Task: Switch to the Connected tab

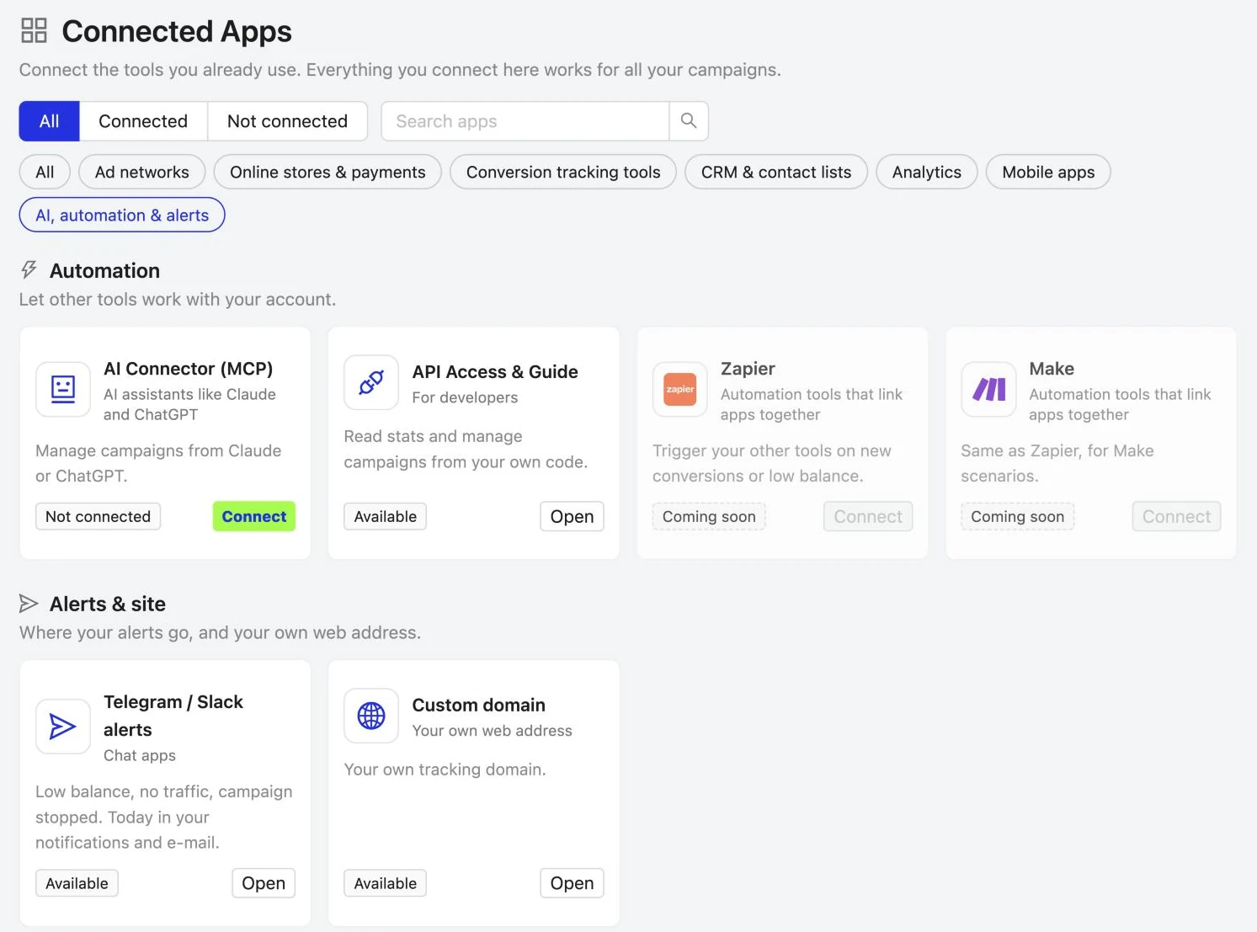Action: click(x=143, y=121)
